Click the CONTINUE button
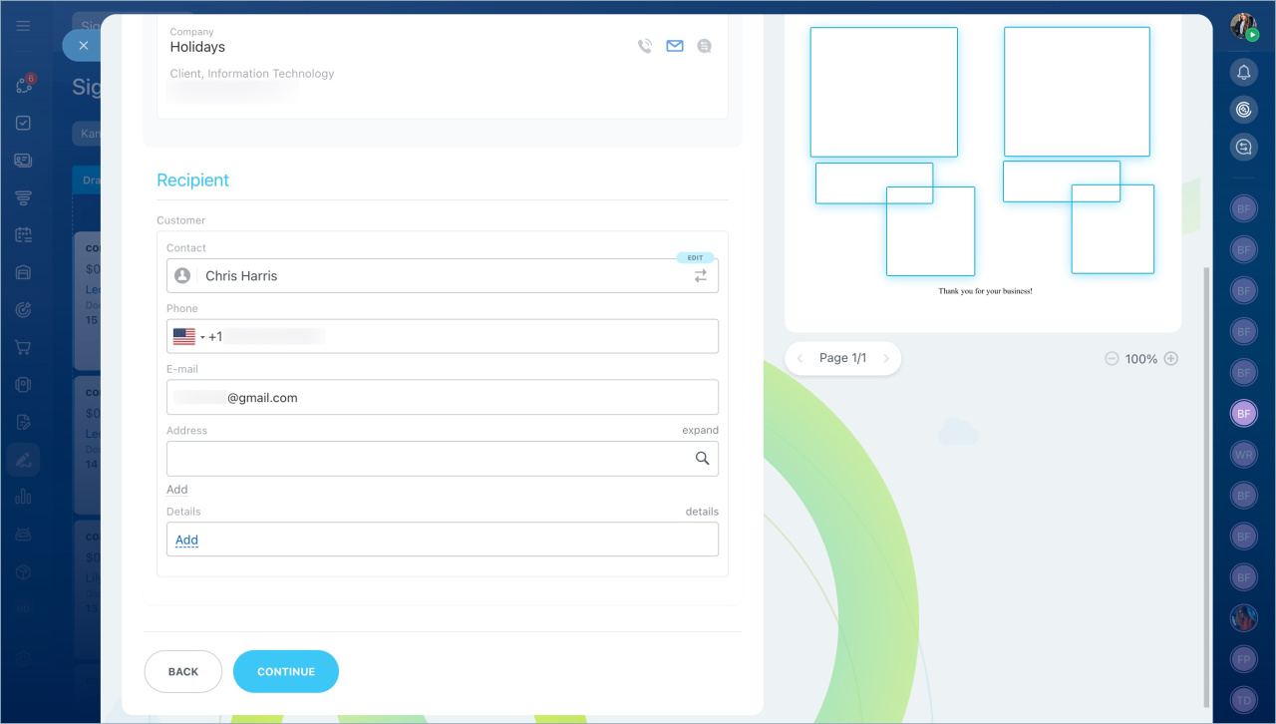The image size is (1276, 724). pos(286,672)
